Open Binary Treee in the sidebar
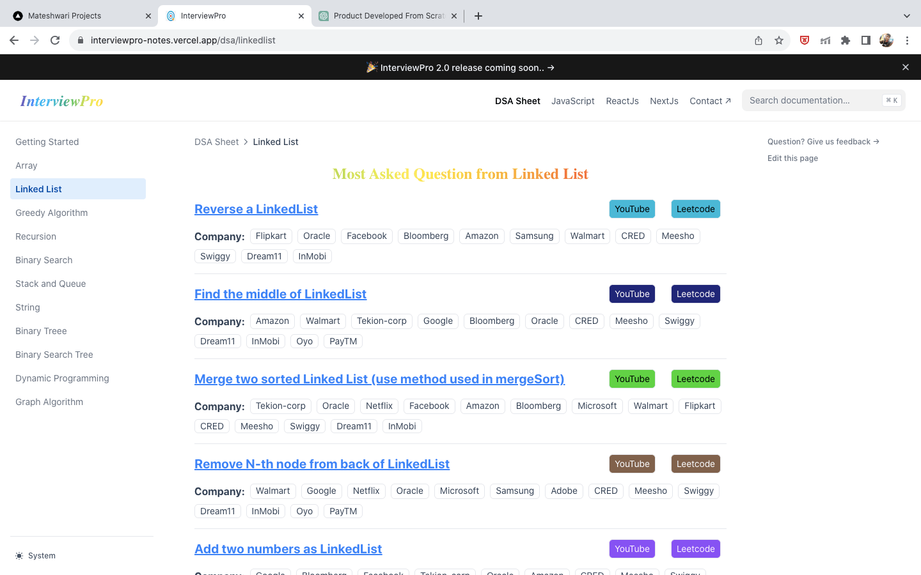 click(78, 331)
